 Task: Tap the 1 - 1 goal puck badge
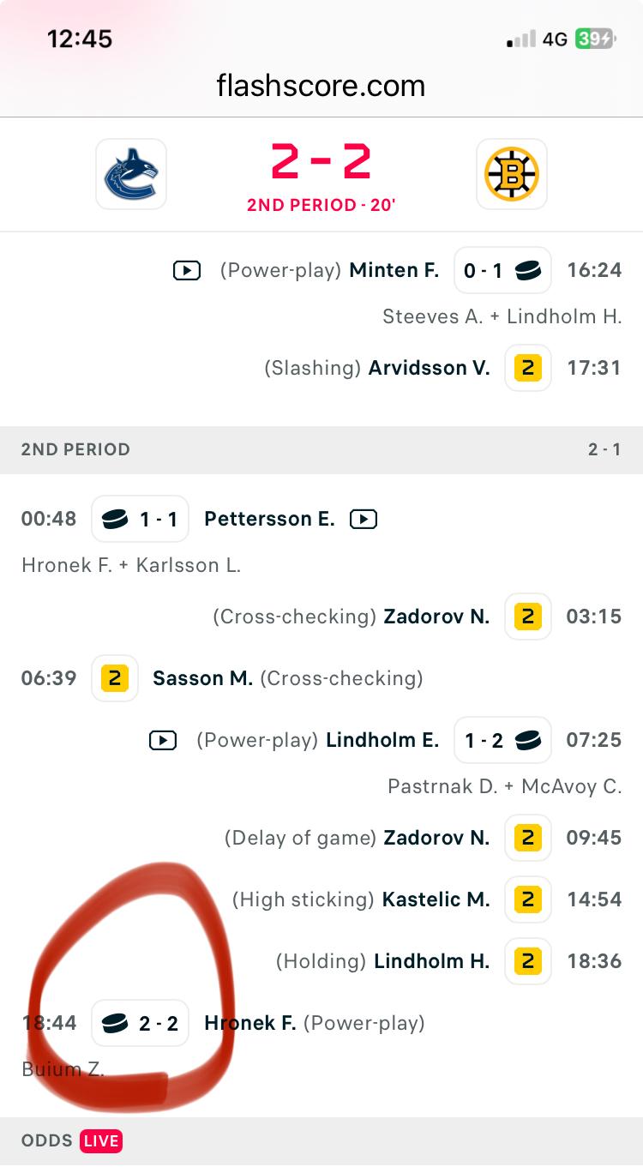[x=141, y=519]
